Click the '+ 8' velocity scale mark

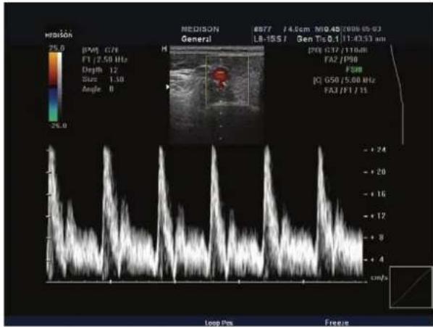[x=374, y=238]
